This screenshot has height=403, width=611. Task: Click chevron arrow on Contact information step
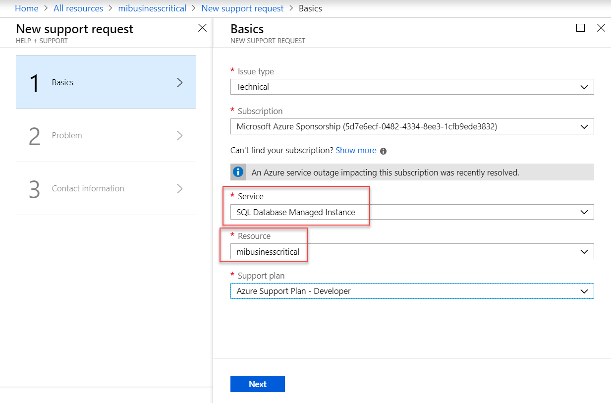click(x=179, y=188)
